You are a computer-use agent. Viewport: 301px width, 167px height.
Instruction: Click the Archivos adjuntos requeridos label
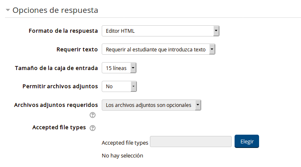56,105
